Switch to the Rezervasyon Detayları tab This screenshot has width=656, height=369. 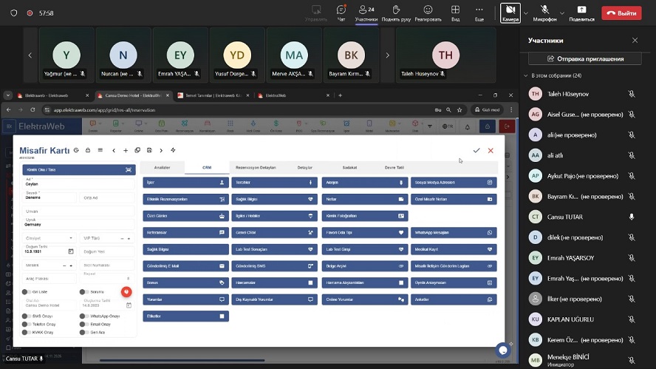255,168
